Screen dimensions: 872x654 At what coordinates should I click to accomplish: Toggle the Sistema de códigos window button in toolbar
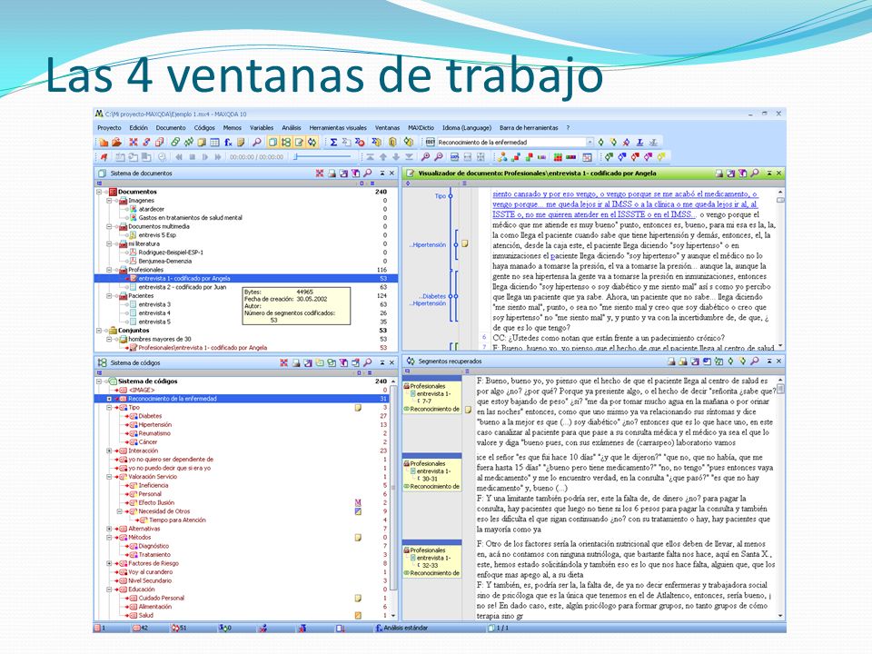click(286, 143)
